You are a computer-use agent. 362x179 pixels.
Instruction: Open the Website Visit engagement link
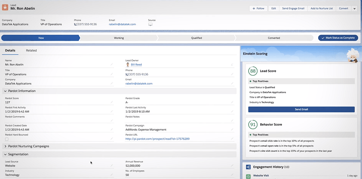(x=261, y=175)
